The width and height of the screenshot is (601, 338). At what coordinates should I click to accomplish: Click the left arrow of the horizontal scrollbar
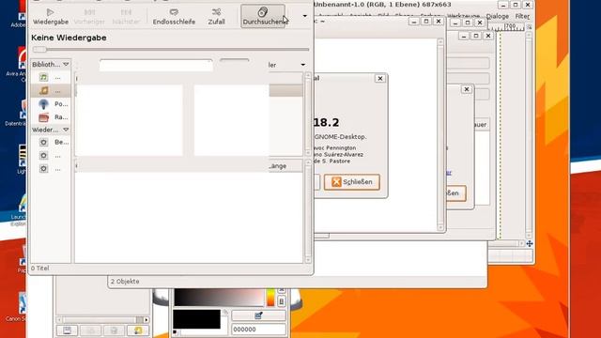(59, 319)
